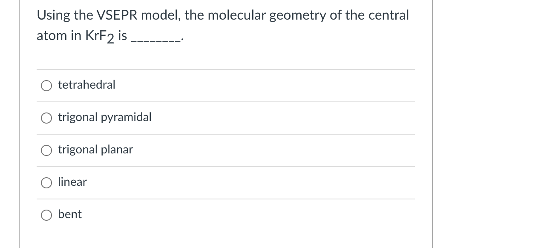This screenshot has height=248, width=547.
Task: Click the linear answer label text
Action: [x=72, y=182]
